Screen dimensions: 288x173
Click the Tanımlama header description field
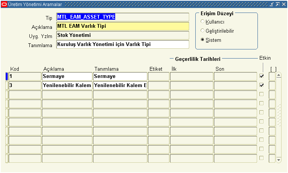point(122,44)
